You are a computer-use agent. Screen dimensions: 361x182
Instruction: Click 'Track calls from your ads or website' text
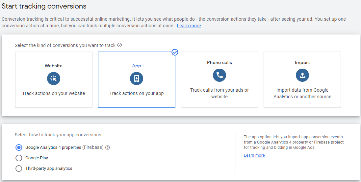[219, 93]
